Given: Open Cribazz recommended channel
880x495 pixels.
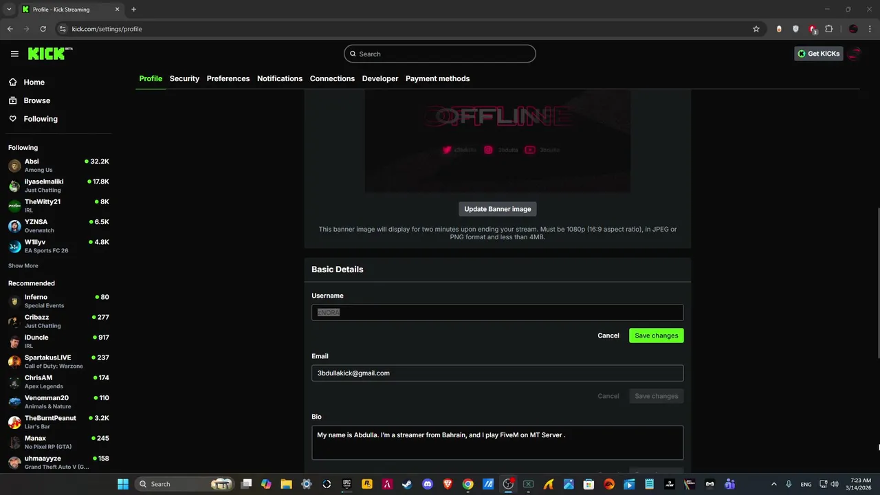Looking at the screenshot, I should coord(58,321).
